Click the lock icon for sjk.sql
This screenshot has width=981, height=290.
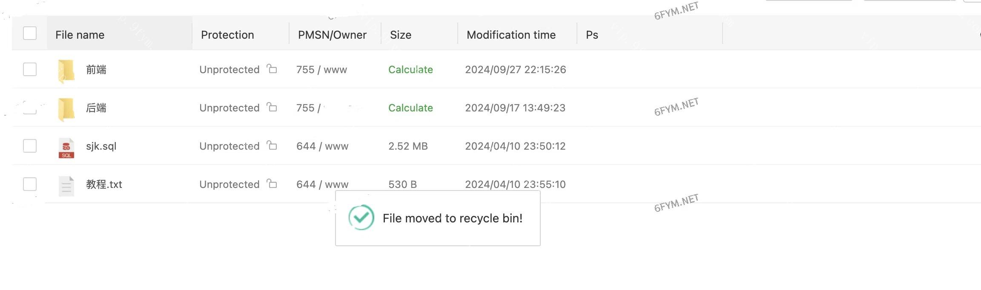point(272,145)
